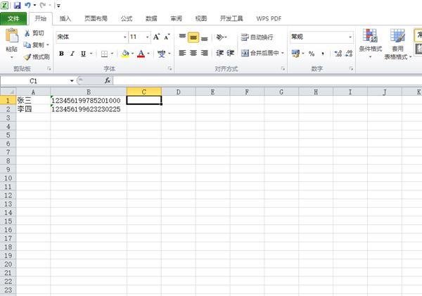Toggle the highlighted Middle Align icon
The width and height of the screenshot is (422, 296).
tap(193, 37)
